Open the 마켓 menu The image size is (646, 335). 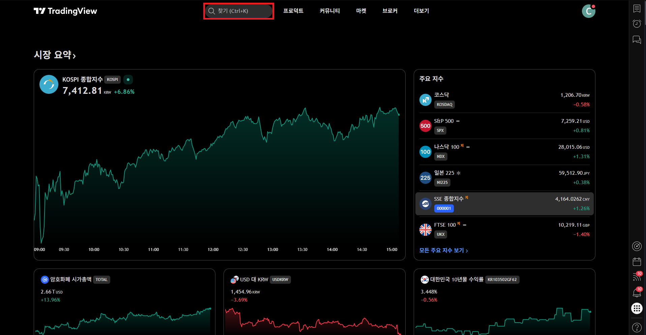click(x=361, y=11)
